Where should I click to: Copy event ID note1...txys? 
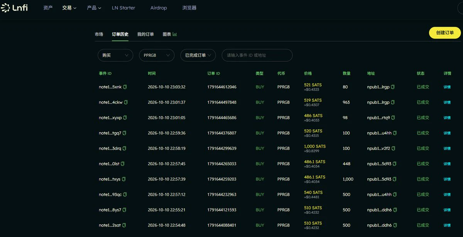[124, 179]
